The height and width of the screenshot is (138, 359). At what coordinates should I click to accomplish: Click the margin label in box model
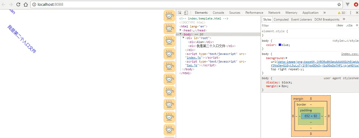[298, 99]
